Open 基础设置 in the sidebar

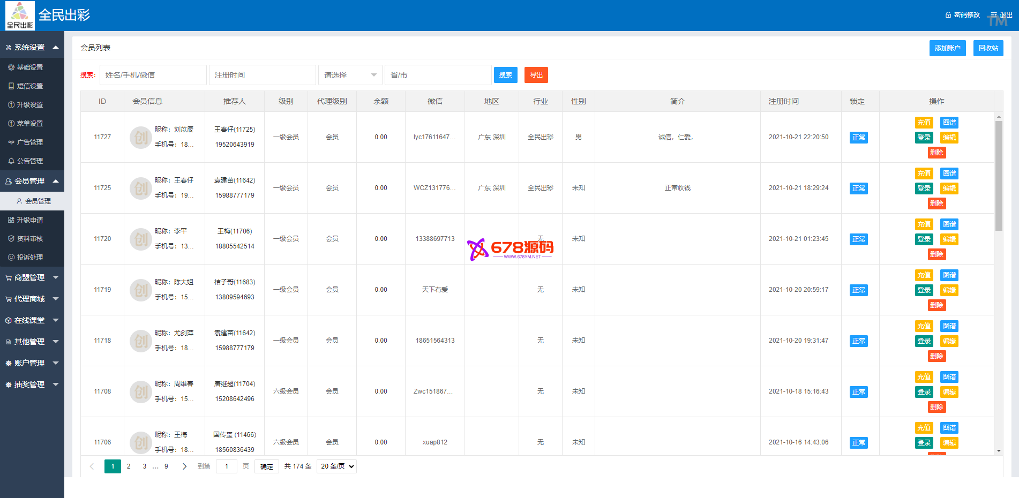point(29,67)
